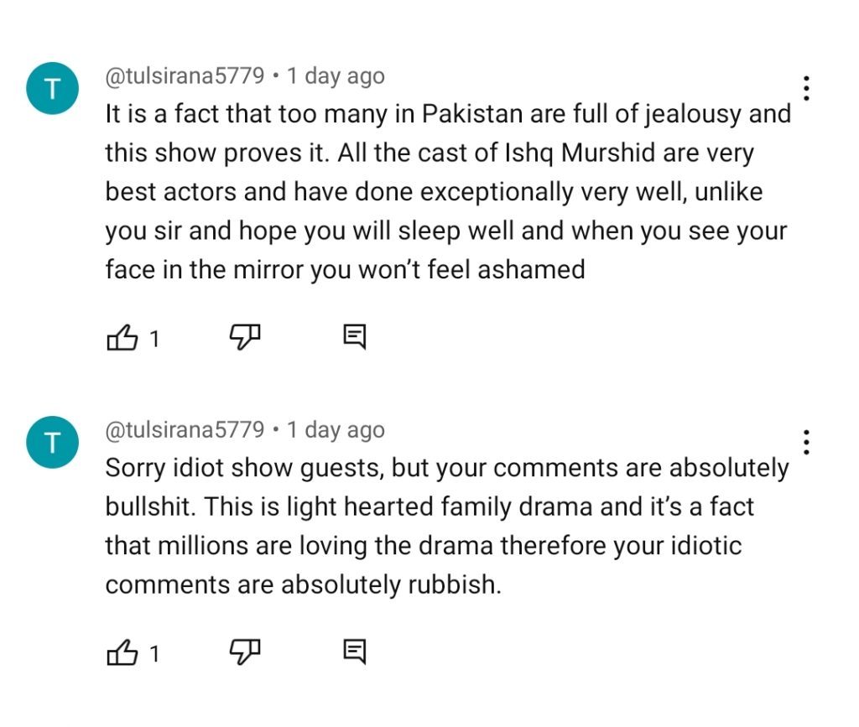Visit @tulsirana5779 channel from second comment
The height and width of the screenshot is (727, 859).
click(185, 429)
